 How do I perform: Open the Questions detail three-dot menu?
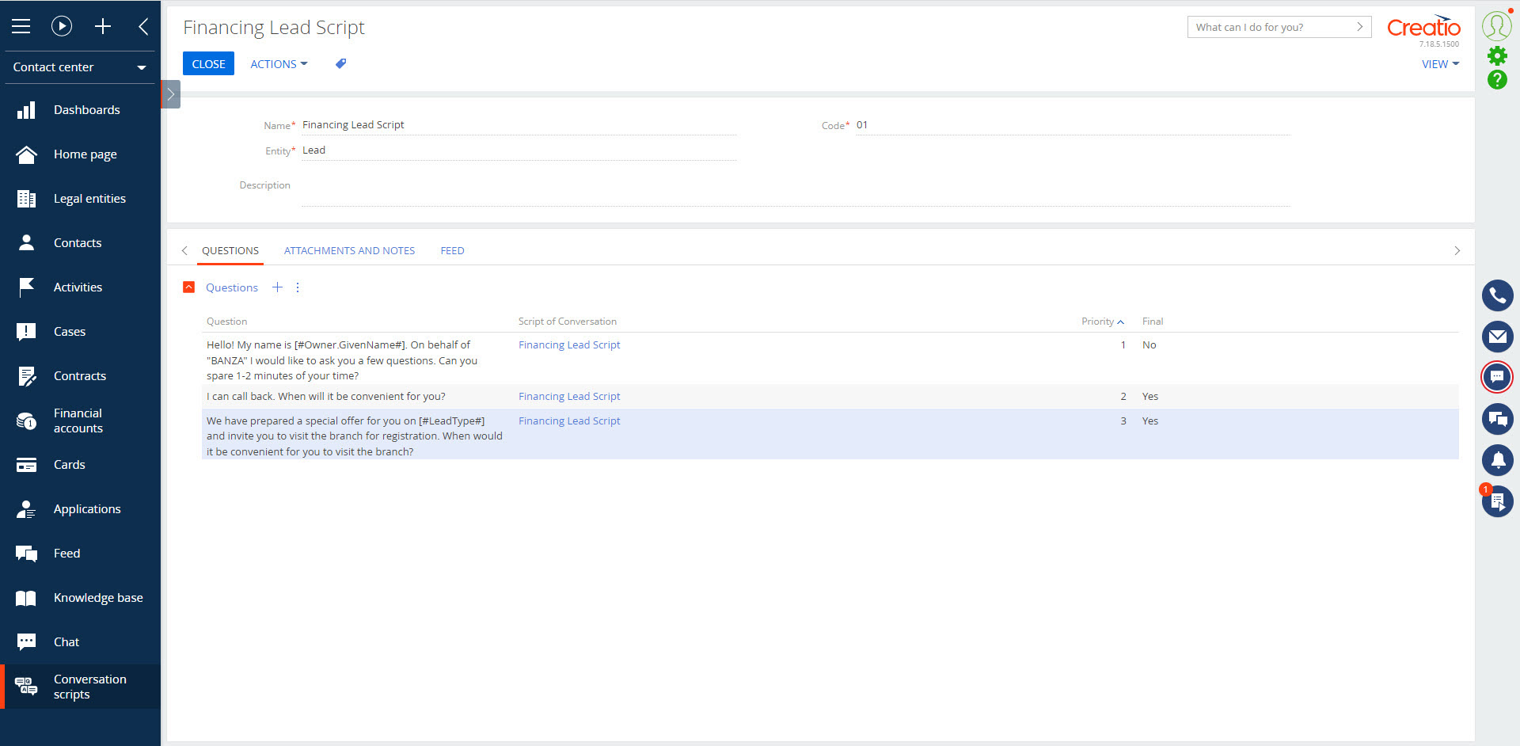click(298, 287)
